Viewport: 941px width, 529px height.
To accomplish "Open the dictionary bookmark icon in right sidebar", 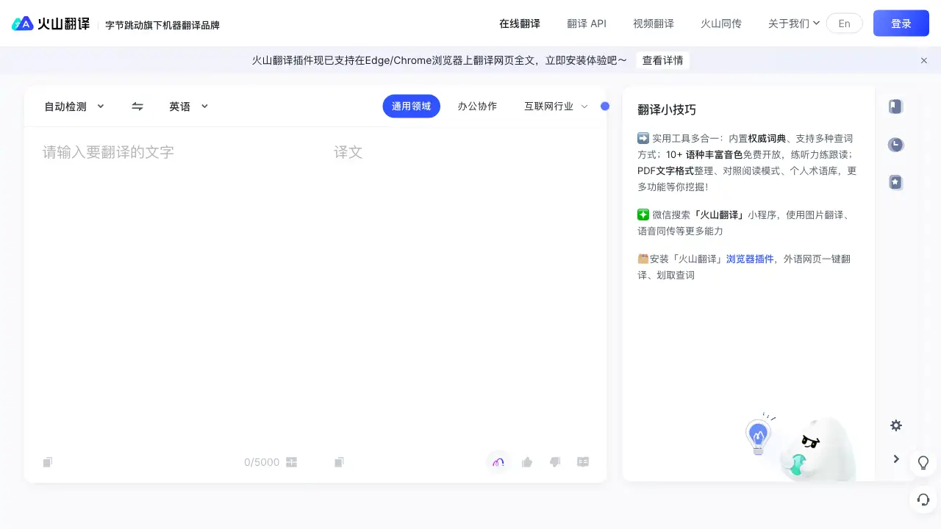I will point(895,106).
